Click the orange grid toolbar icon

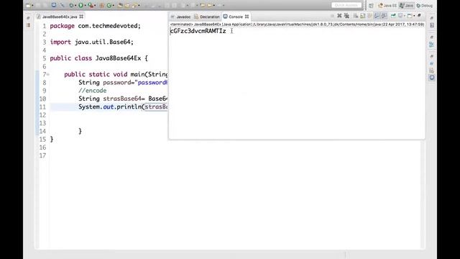point(101,5)
